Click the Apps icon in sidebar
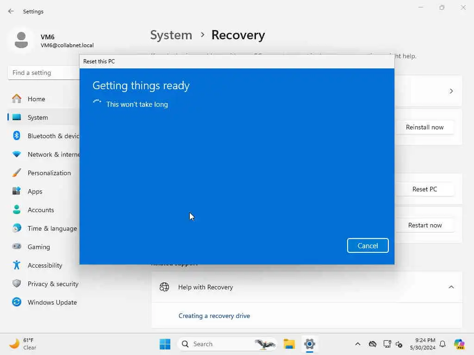Viewport: 474px width, 355px height. click(17, 191)
